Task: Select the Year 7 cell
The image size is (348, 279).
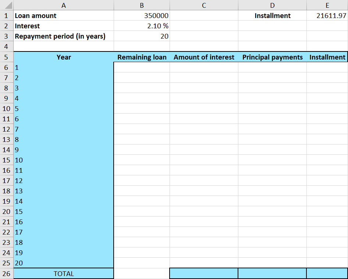Action: [x=64, y=129]
